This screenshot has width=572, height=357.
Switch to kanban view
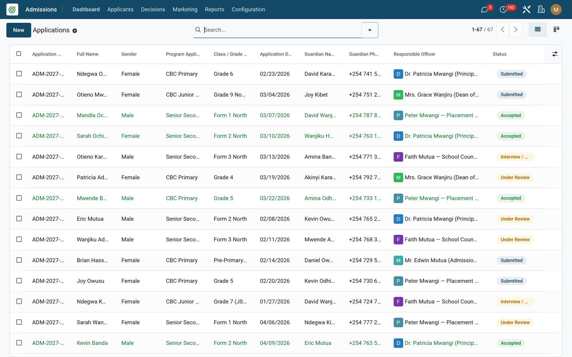coord(556,30)
